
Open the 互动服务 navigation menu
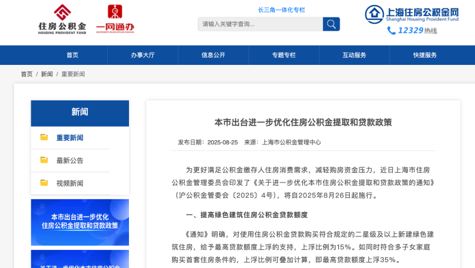[354, 55]
